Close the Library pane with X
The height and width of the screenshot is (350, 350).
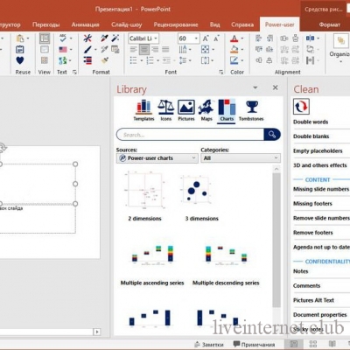click(275, 87)
